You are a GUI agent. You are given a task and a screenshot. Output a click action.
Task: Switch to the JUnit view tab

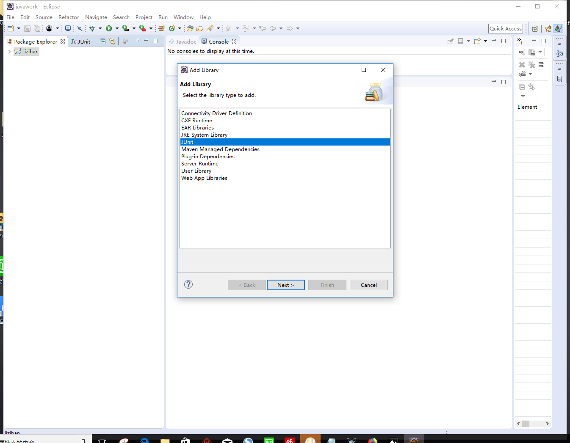click(80, 41)
